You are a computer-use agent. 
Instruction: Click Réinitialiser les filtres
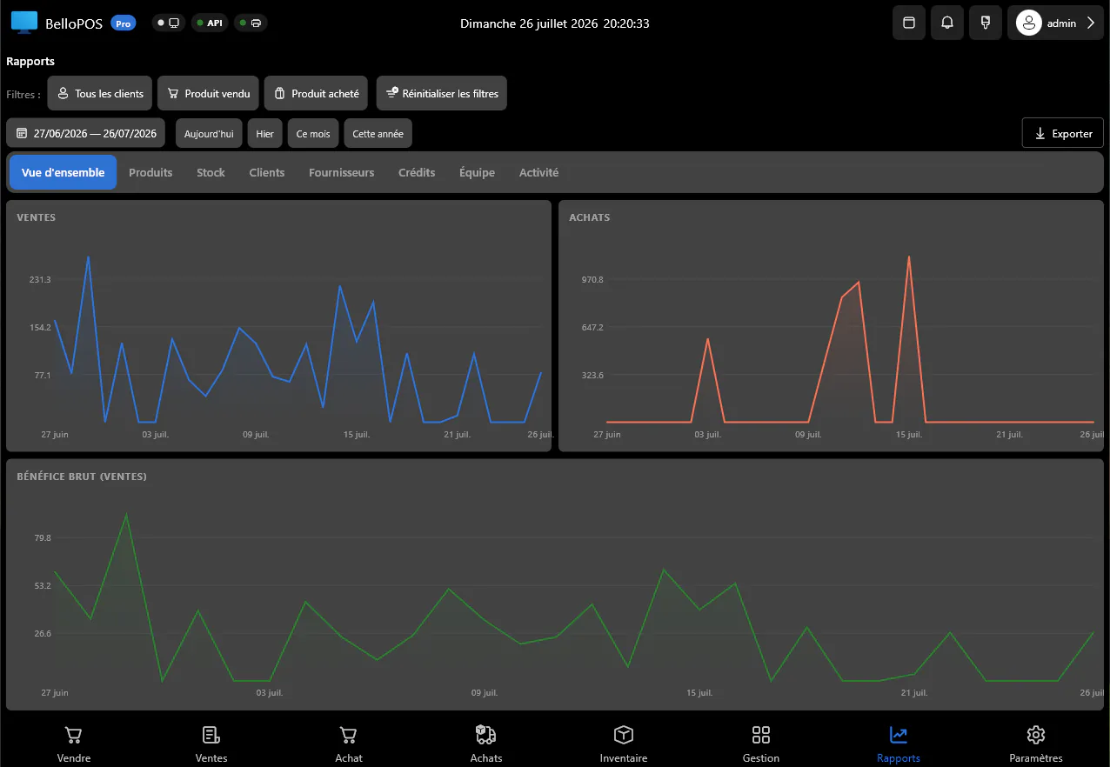tap(442, 93)
